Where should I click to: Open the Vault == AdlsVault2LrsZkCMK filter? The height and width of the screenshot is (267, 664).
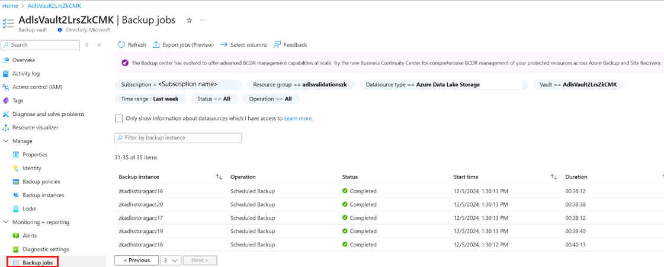pos(579,84)
